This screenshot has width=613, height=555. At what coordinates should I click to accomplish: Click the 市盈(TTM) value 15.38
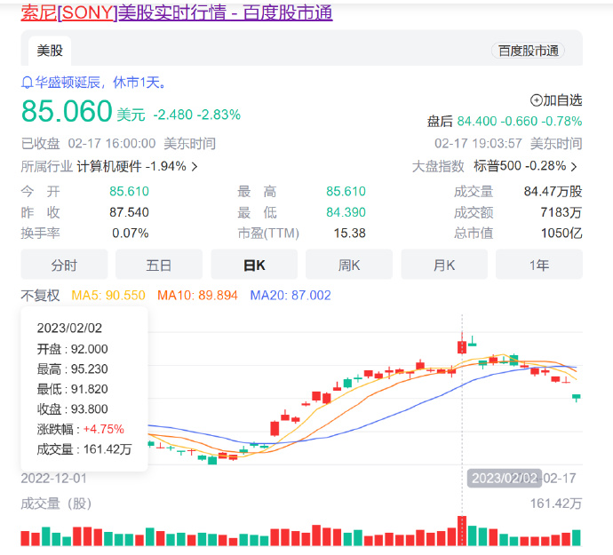pos(349,234)
